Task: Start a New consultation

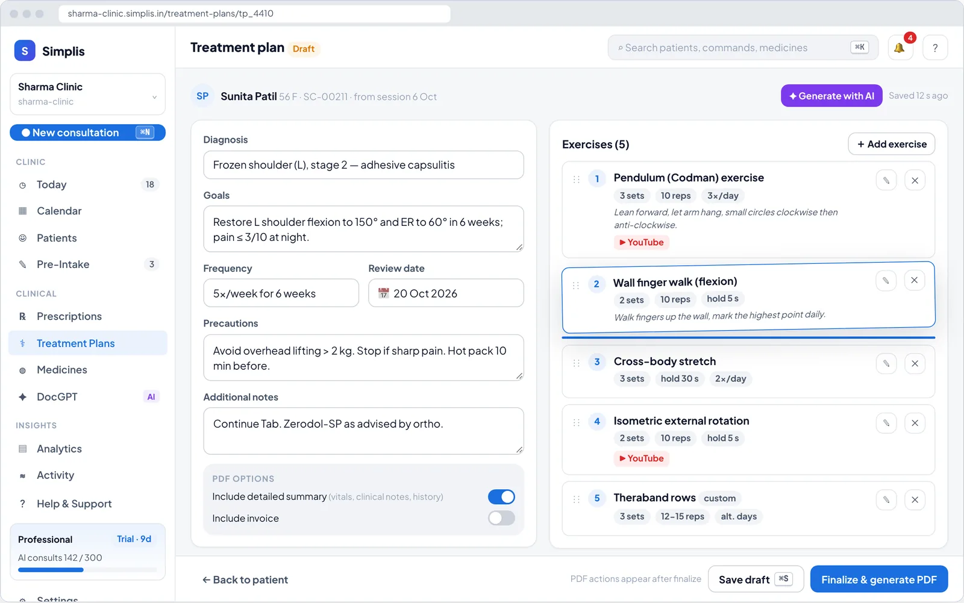Action: pyautogui.click(x=87, y=133)
